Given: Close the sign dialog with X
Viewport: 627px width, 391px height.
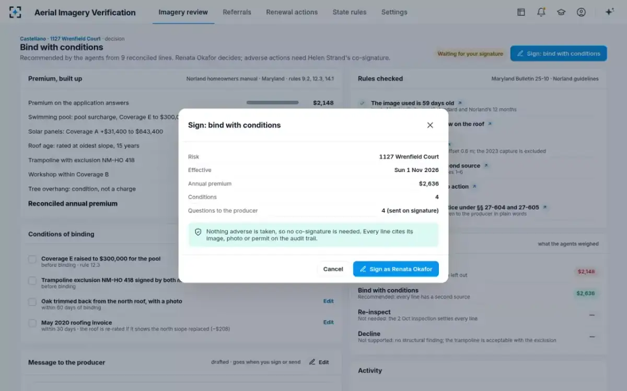Looking at the screenshot, I should 430,125.
